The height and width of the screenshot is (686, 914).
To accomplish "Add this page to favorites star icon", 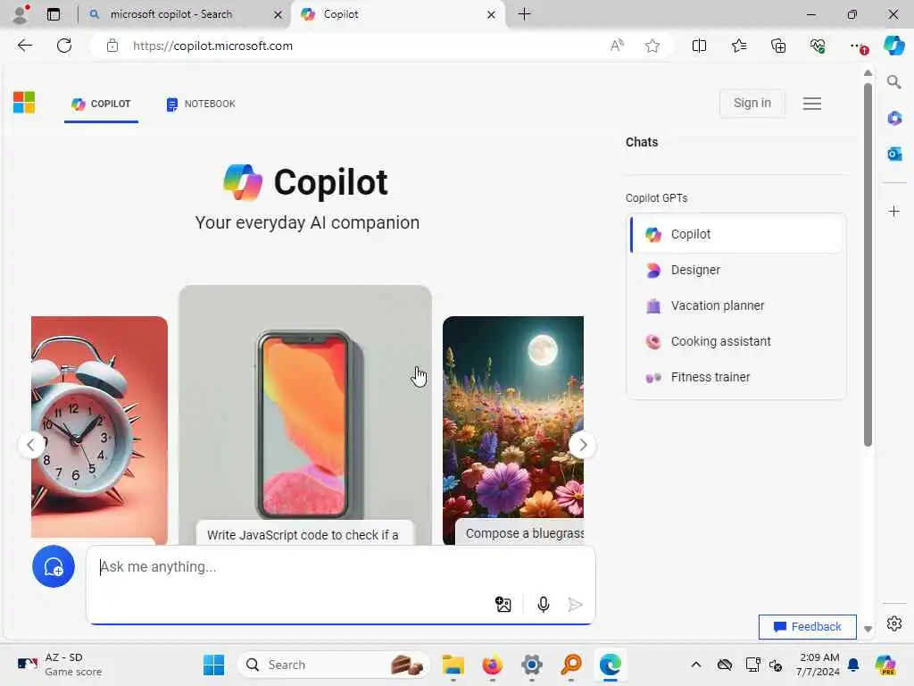I will tap(652, 46).
